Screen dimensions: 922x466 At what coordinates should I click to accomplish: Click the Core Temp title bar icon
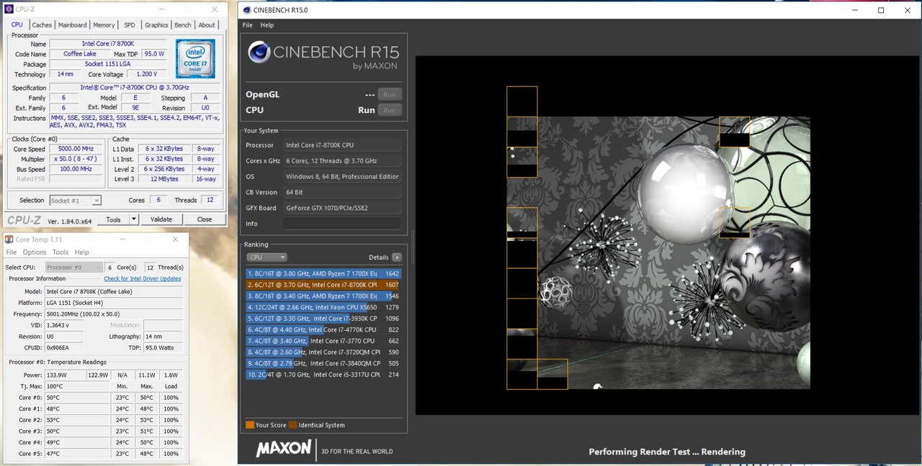click(9, 239)
